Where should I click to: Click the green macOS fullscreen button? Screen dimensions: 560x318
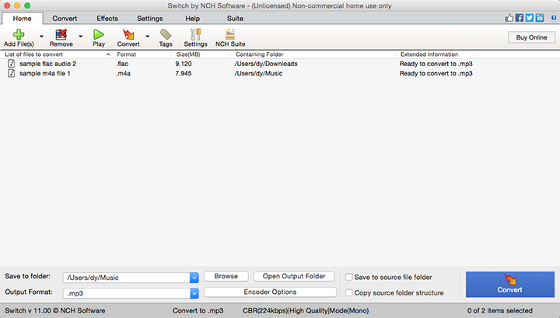tap(27, 5)
